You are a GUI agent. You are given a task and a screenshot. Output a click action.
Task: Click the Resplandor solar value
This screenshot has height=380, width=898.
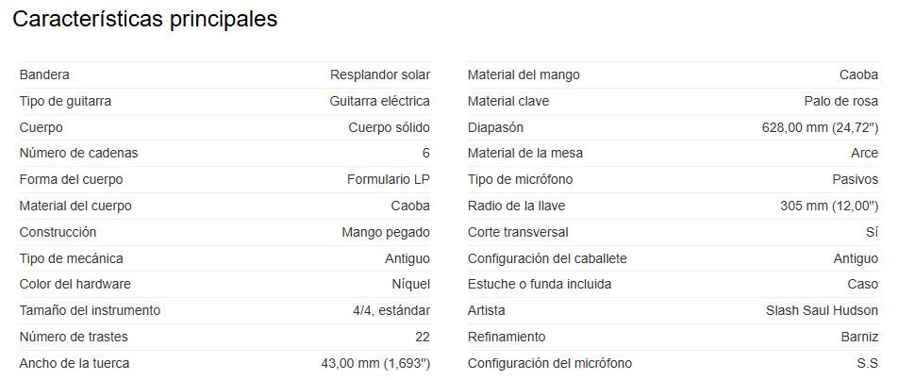coord(380,75)
